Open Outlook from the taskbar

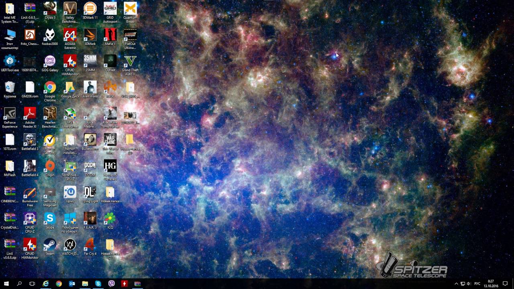point(72,284)
